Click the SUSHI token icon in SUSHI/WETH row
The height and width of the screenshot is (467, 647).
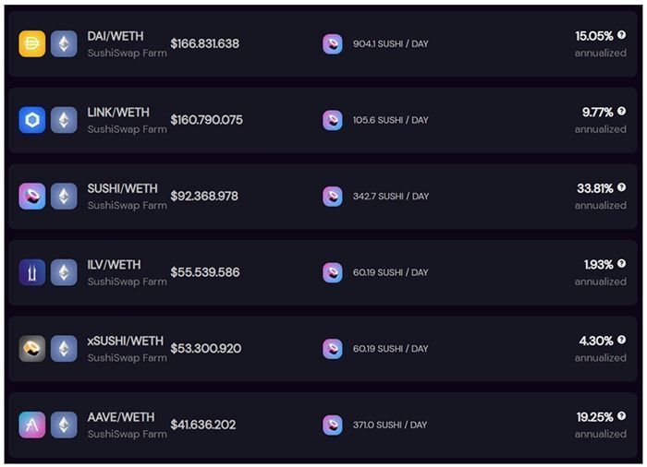pos(32,197)
